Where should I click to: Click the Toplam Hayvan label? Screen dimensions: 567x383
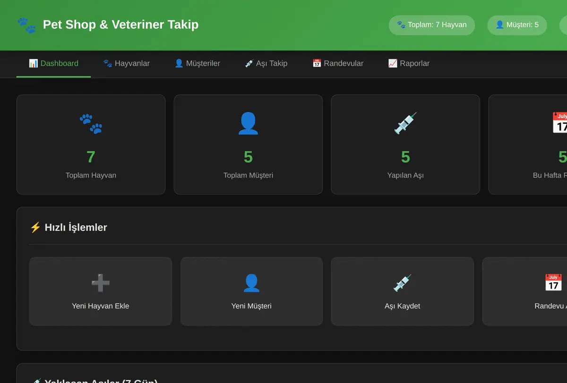coord(91,175)
